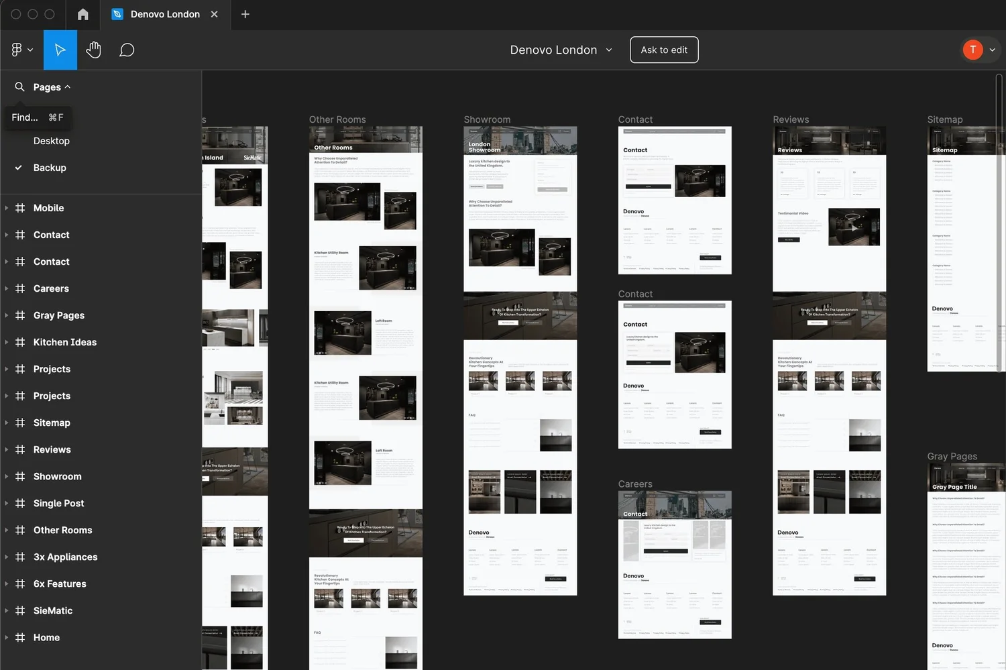Click the Showroom frame label on the canvas
This screenshot has width=1006, height=670.
click(487, 119)
